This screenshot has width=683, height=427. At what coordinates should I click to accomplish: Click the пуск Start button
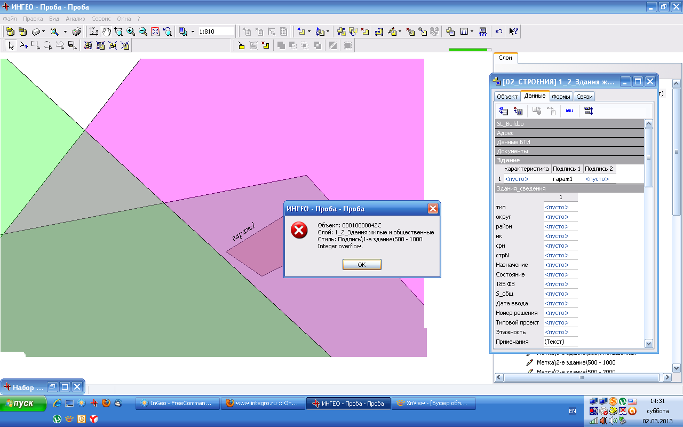(x=23, y=404)
